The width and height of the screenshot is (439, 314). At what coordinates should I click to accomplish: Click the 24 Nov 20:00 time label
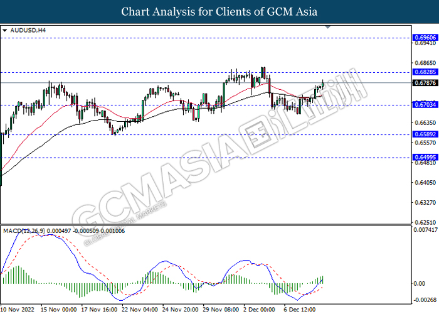tap(181, 310)
